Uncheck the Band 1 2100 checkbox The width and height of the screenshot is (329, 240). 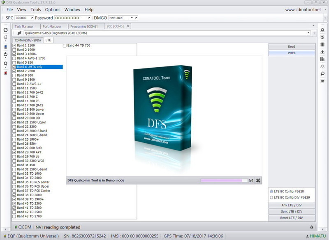(x=14, y=46)
